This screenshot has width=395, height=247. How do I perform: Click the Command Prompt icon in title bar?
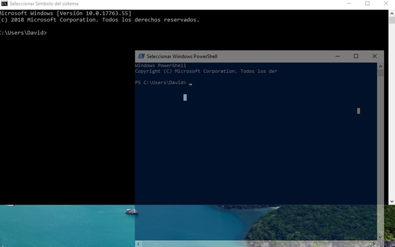(x=4, y=3)
